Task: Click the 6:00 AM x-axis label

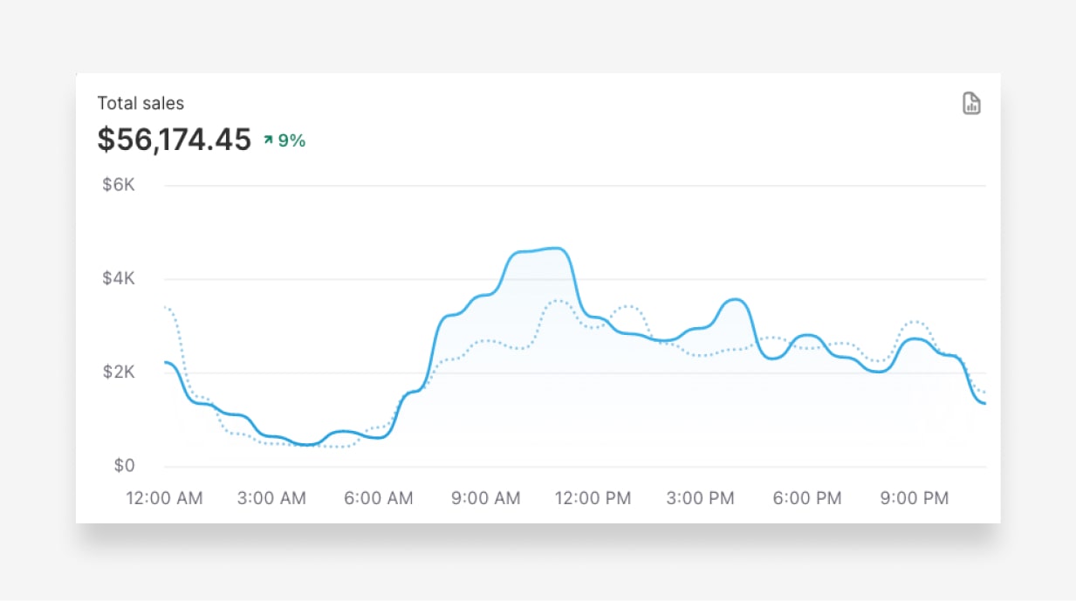Action: click(x=378, y=498)
